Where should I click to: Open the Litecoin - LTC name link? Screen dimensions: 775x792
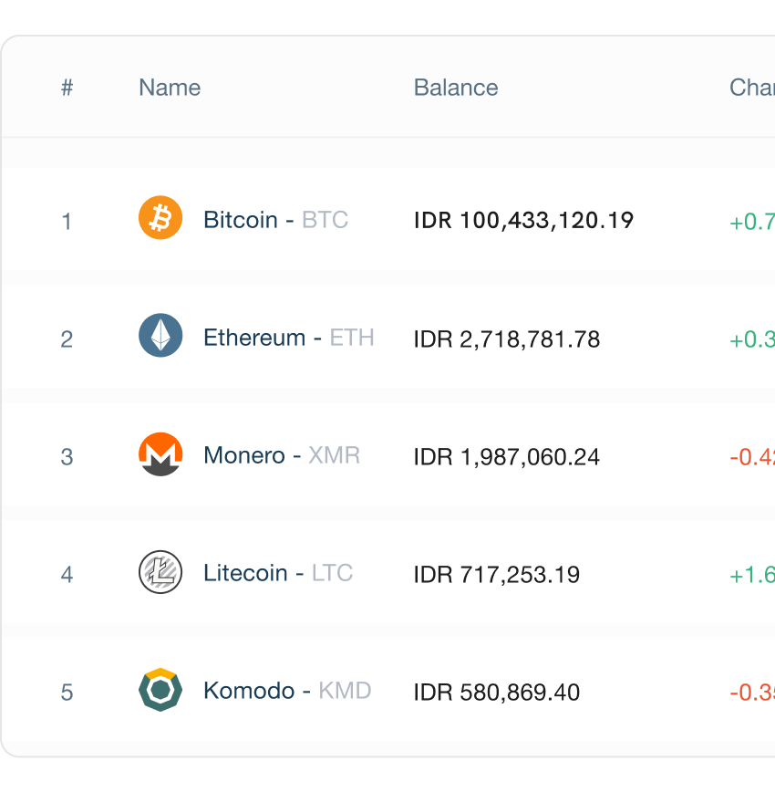coord(278,573)
